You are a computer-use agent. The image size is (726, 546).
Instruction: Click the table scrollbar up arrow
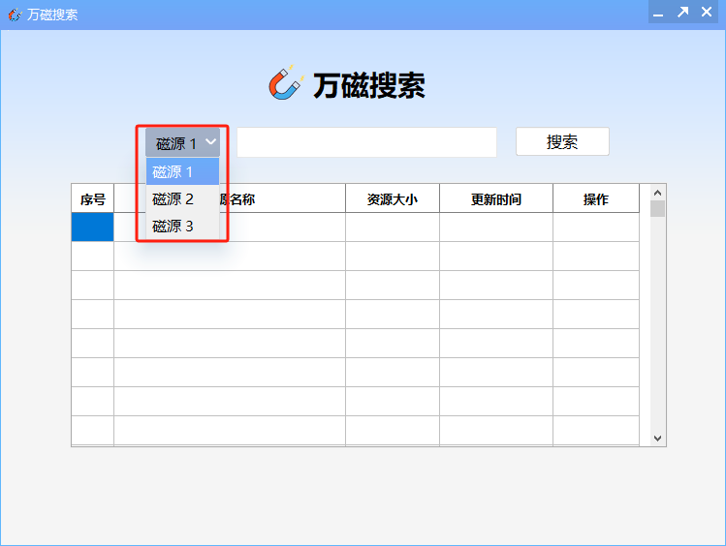point(657,193)
